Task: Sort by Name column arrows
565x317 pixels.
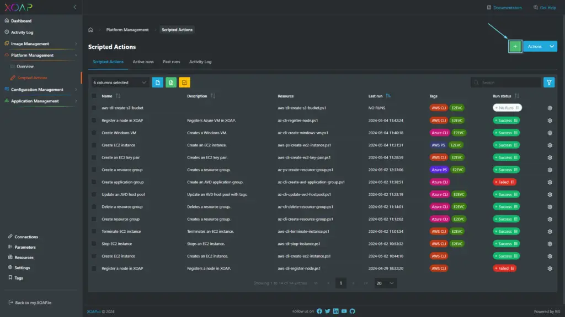Action: pyautogui.click(x=118, y=96)
